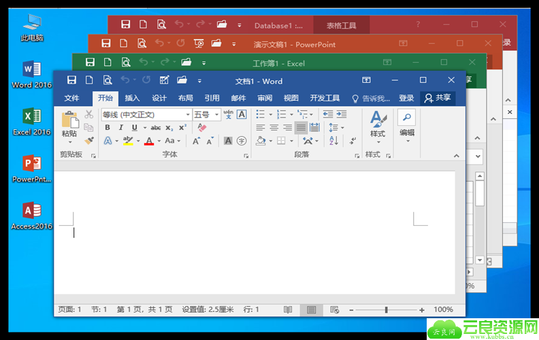Click the 共享 share button
The height and width of the screenshot is (340, 539).
[x=438, y=98]
